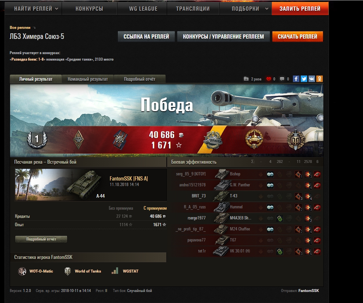Select player tet1r
Screen dimensions: 363x303
coord(202,251)
